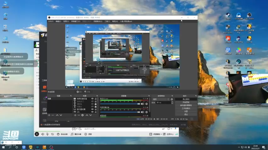Add a new scene with the plus icon

click(x=49, y=115)
